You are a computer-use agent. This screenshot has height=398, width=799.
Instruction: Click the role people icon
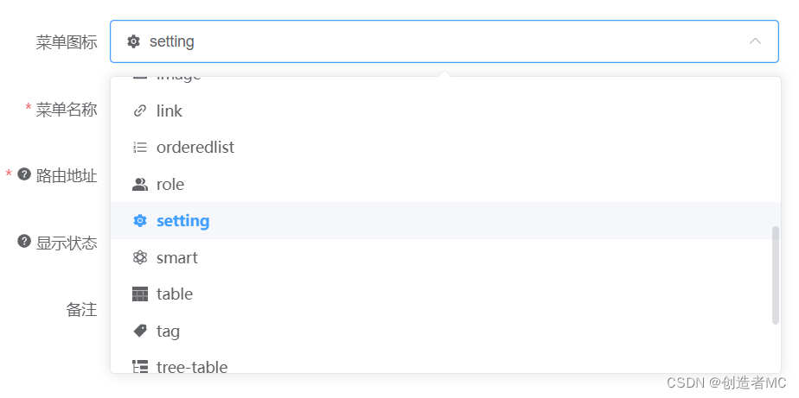coord(140,185)
